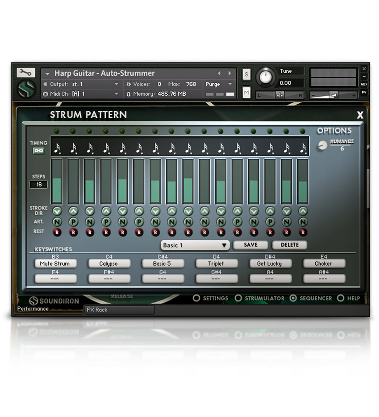Go to next instrument preset arrow
Viewport: 379px width, 417px height.
[x=230, y=73]
